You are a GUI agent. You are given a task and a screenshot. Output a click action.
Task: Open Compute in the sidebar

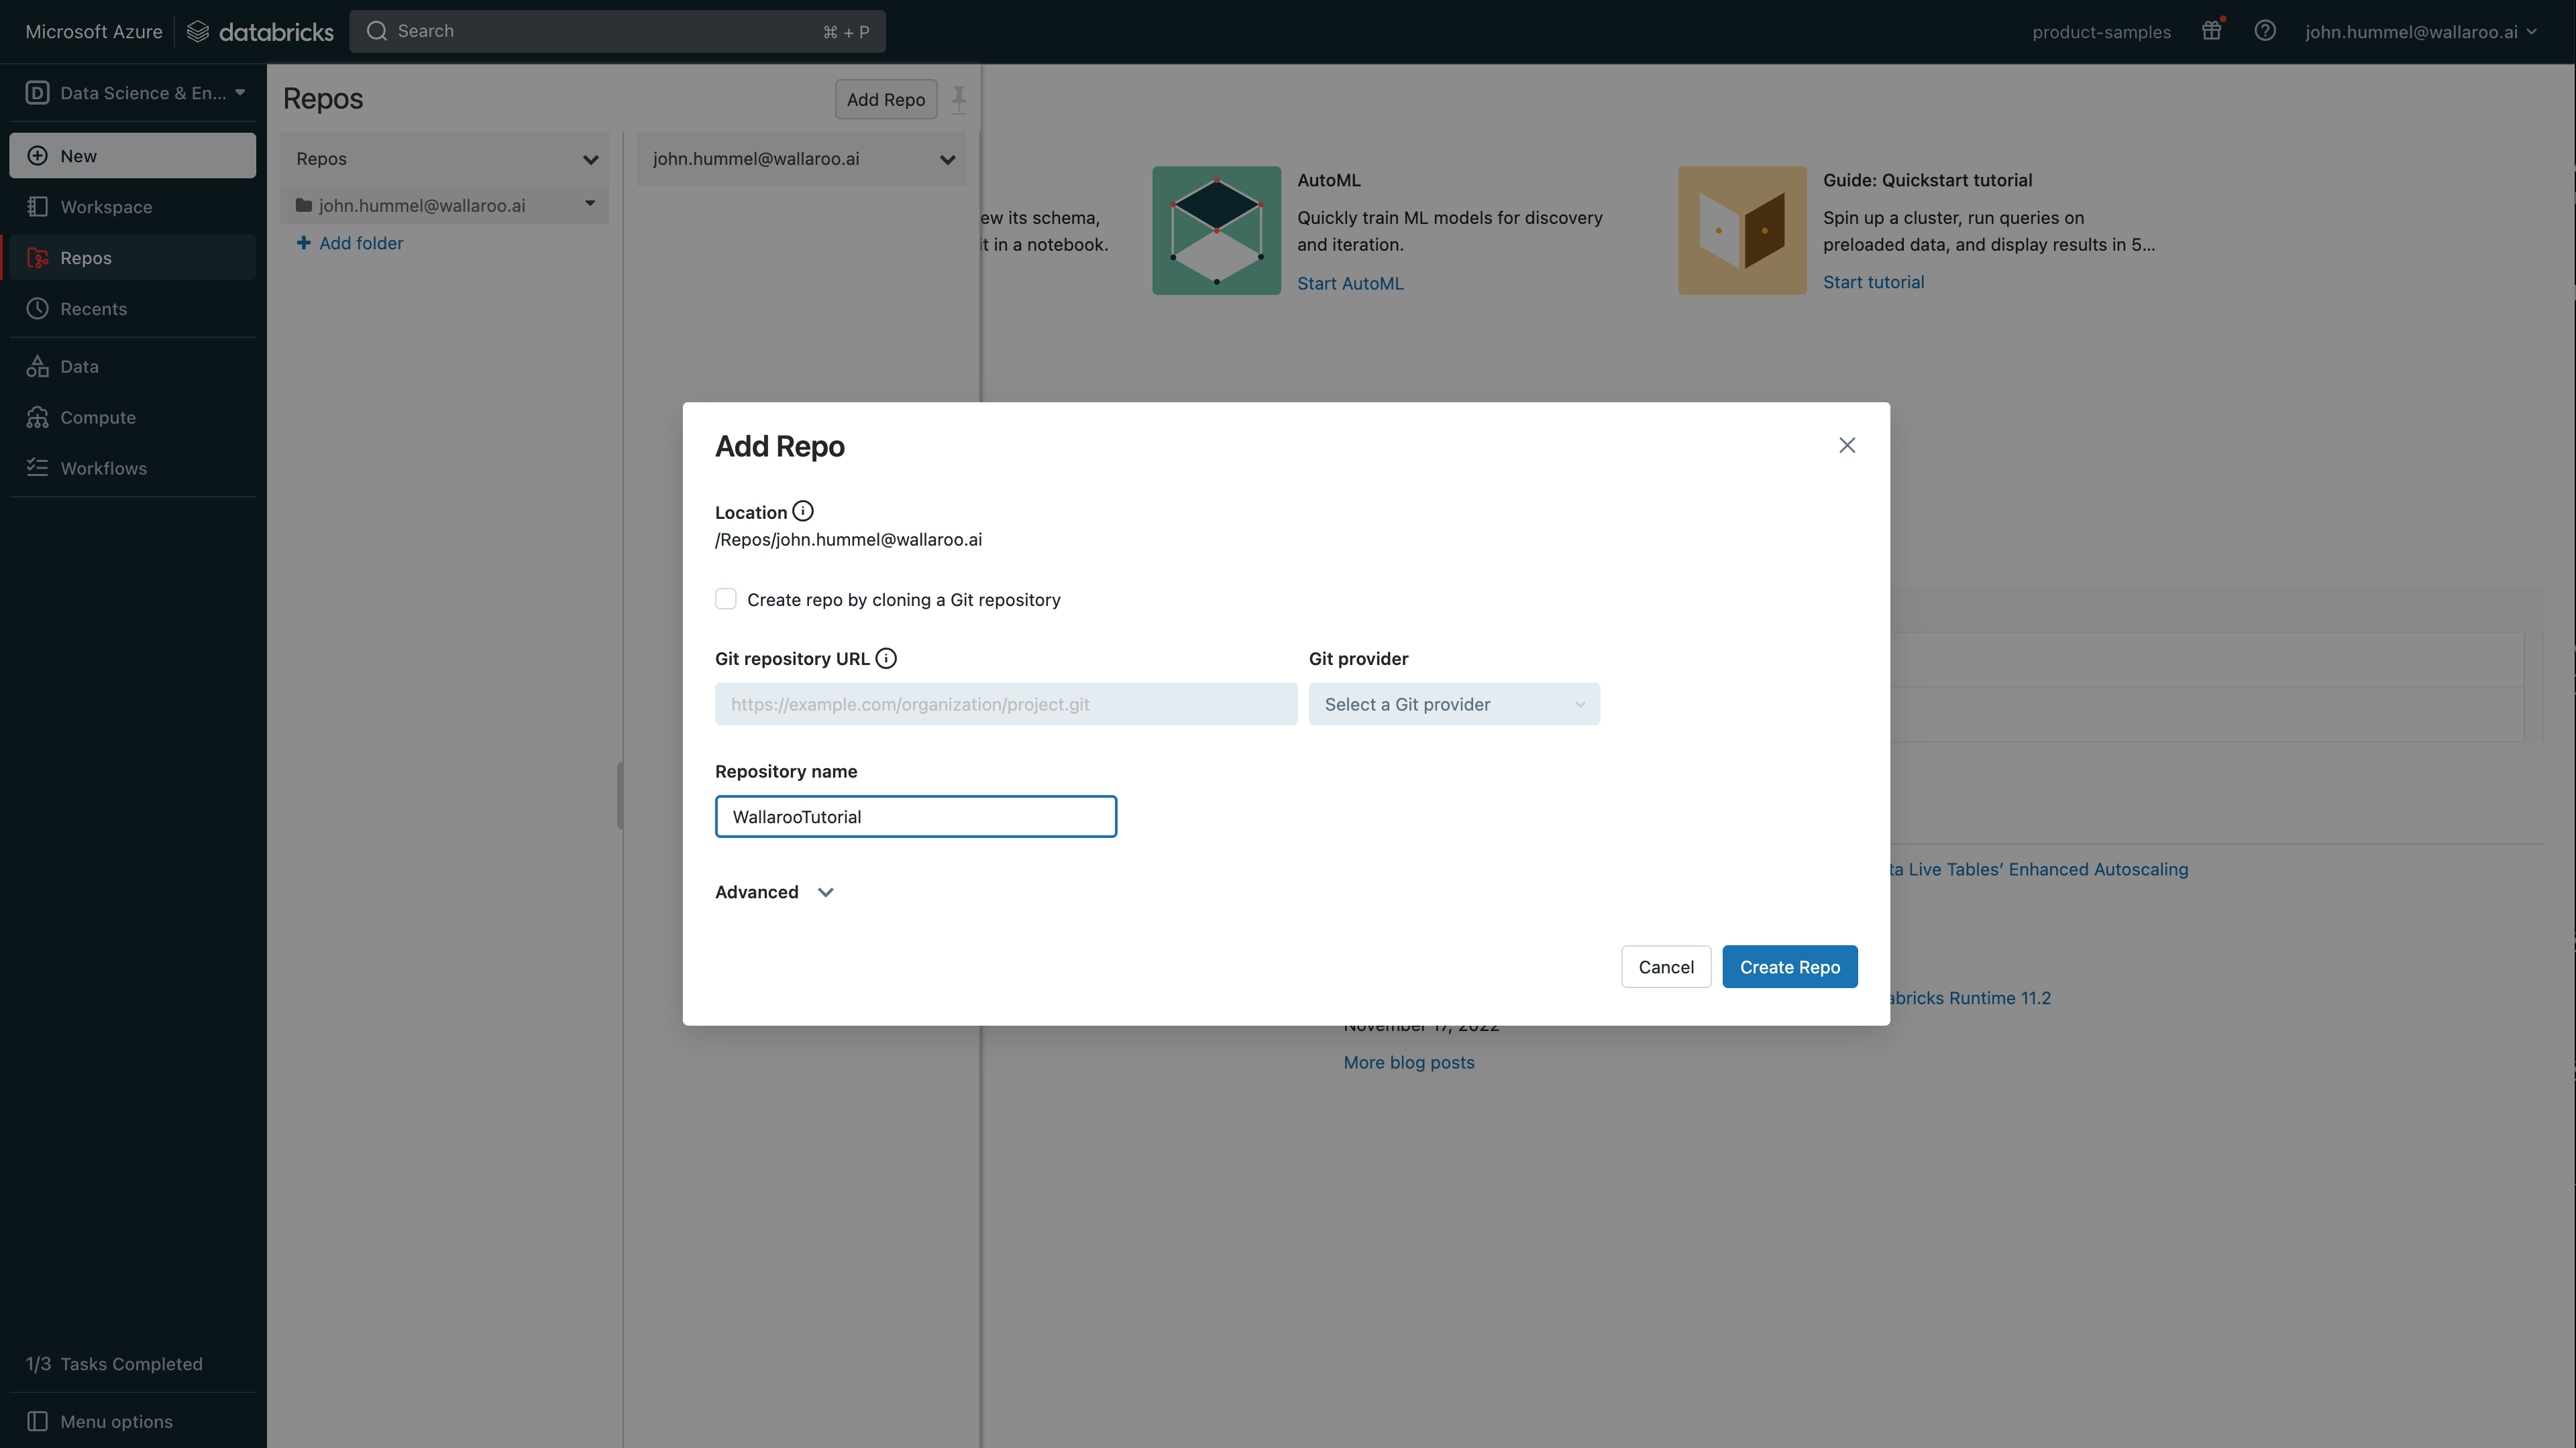click(98, 418)
